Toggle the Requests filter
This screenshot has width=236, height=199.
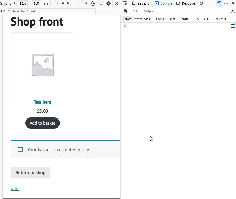coord(220,19)
